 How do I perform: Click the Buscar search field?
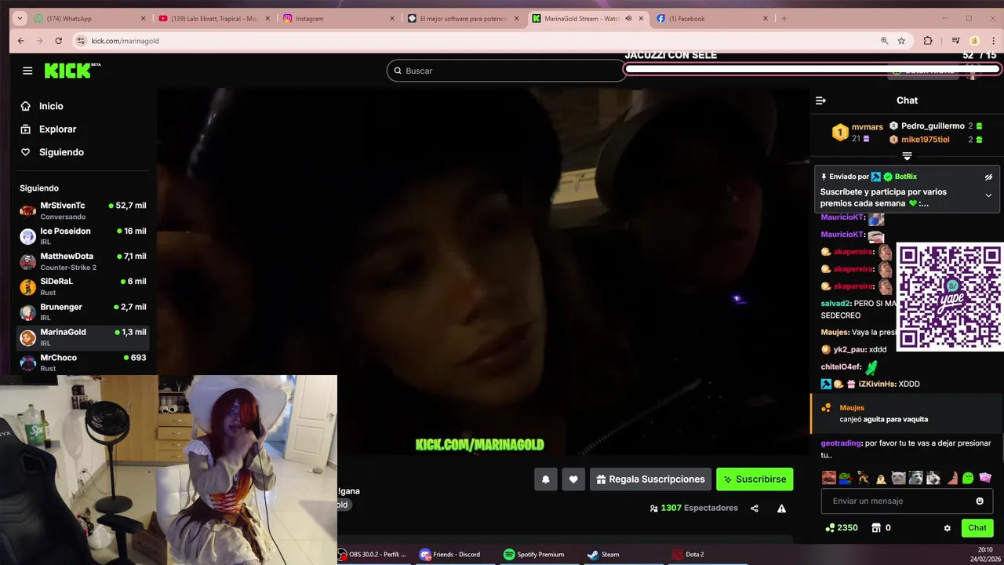(506, 71)
